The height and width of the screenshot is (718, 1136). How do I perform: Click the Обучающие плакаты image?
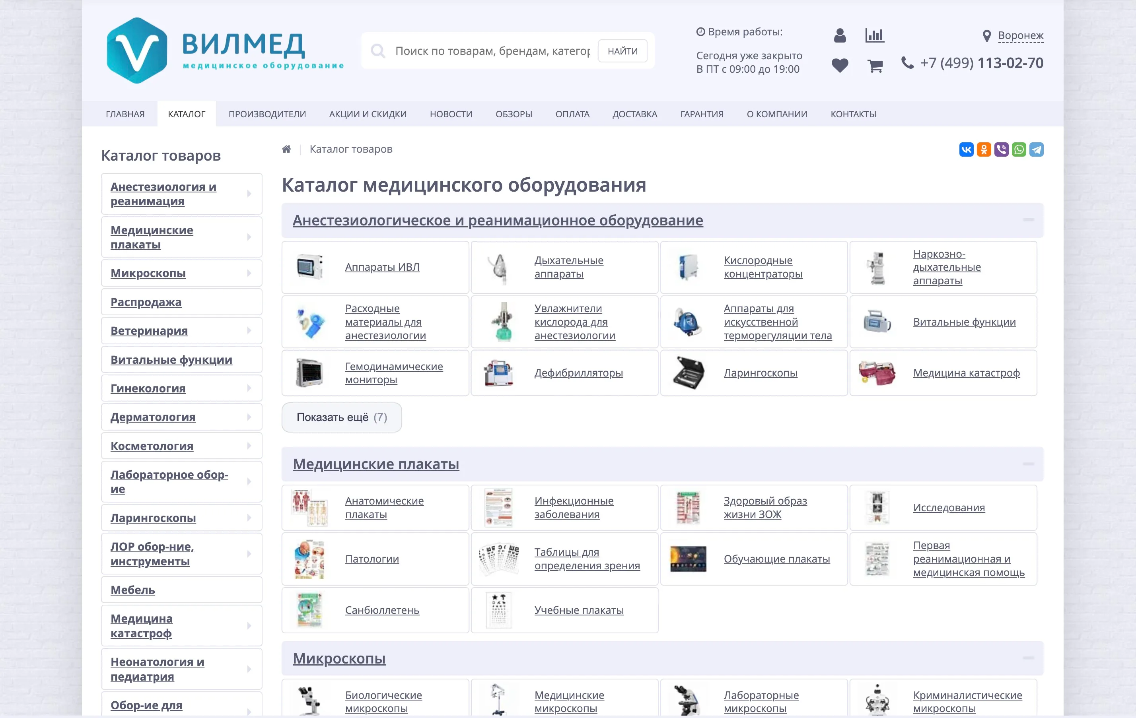coord(688,559)
